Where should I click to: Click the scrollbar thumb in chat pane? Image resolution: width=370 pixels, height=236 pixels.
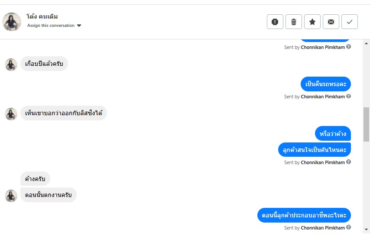point(366,124)
